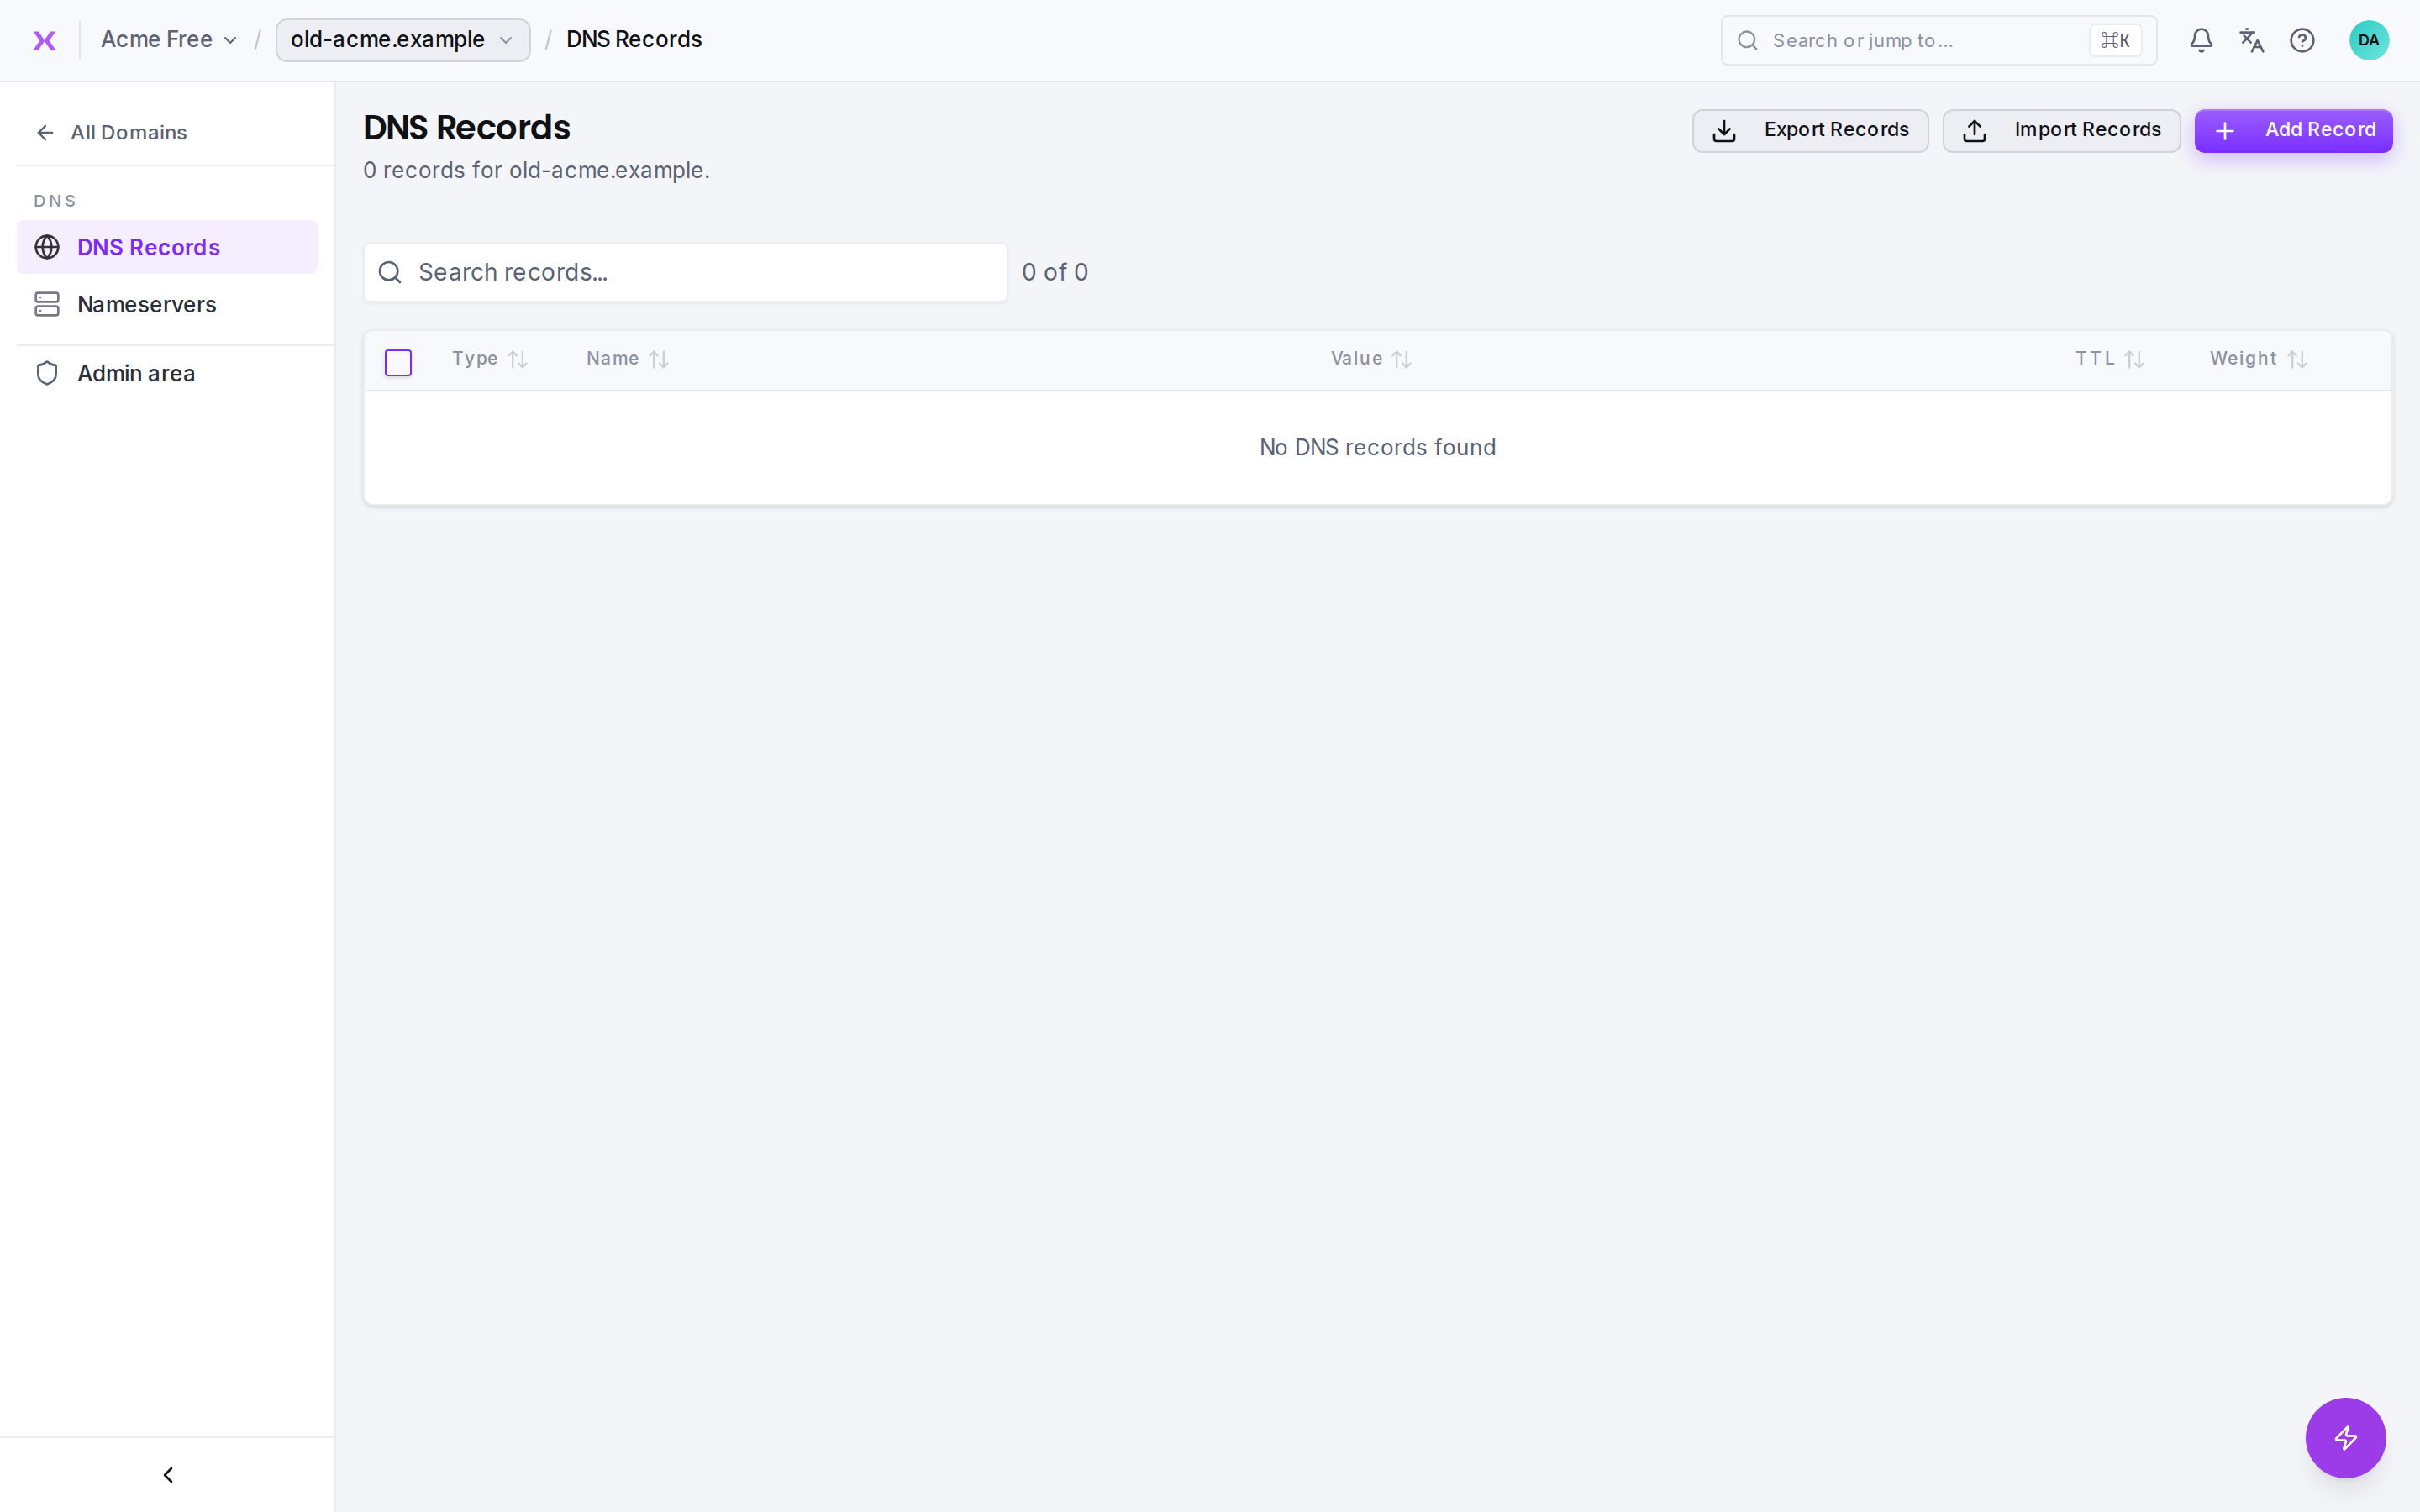The width and height of the screenshot is (2420, 1512).
Task: Open the old-acme.example domain dropdown
Action: pyautogui.click(x=403, y=40)
